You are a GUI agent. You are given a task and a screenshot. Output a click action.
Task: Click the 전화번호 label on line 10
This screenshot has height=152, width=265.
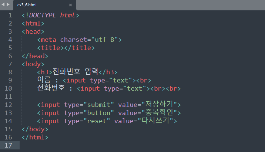click(51, 88)
